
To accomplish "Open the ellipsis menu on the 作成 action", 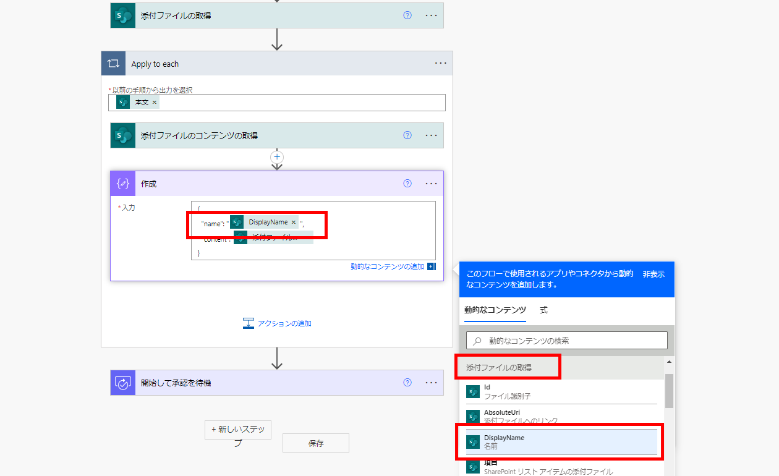I will pos(431,184).
